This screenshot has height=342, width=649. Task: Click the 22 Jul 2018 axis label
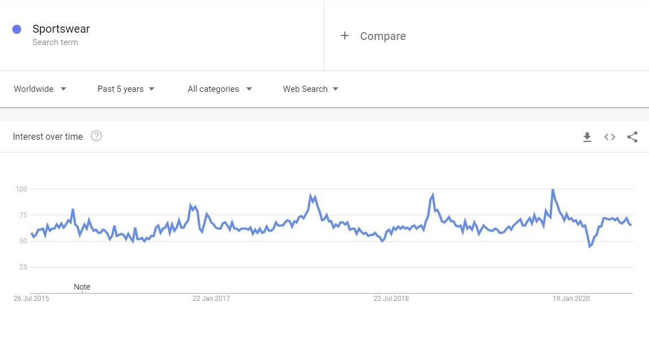click(x=391, y=299)
